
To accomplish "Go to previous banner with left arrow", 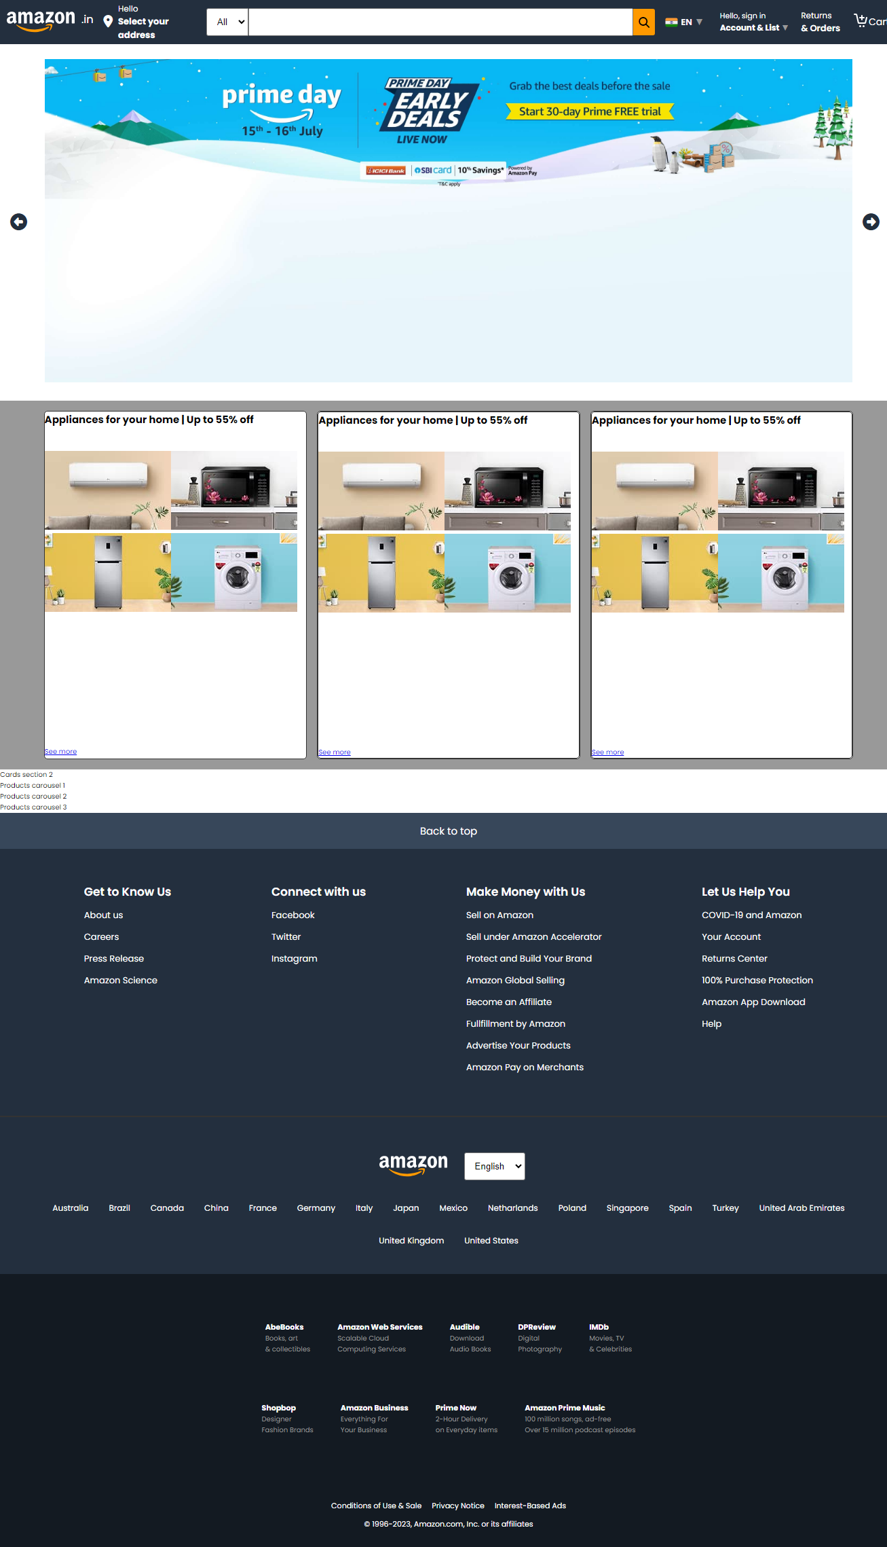I will click(x=19, y=222).
